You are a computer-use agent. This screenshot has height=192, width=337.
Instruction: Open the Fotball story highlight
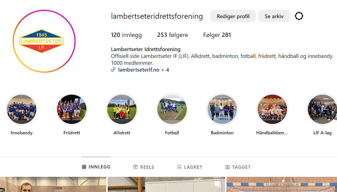pos(172,109)
